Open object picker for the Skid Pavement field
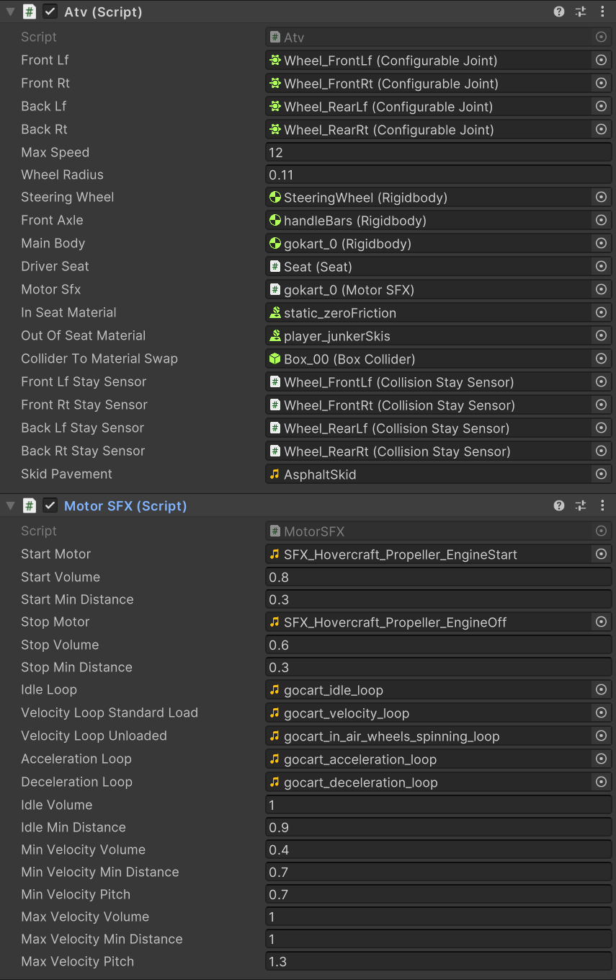The image size is (616, 980). click(x=601, y=474)
